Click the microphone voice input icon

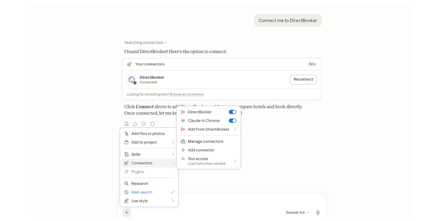pos(318,213)
